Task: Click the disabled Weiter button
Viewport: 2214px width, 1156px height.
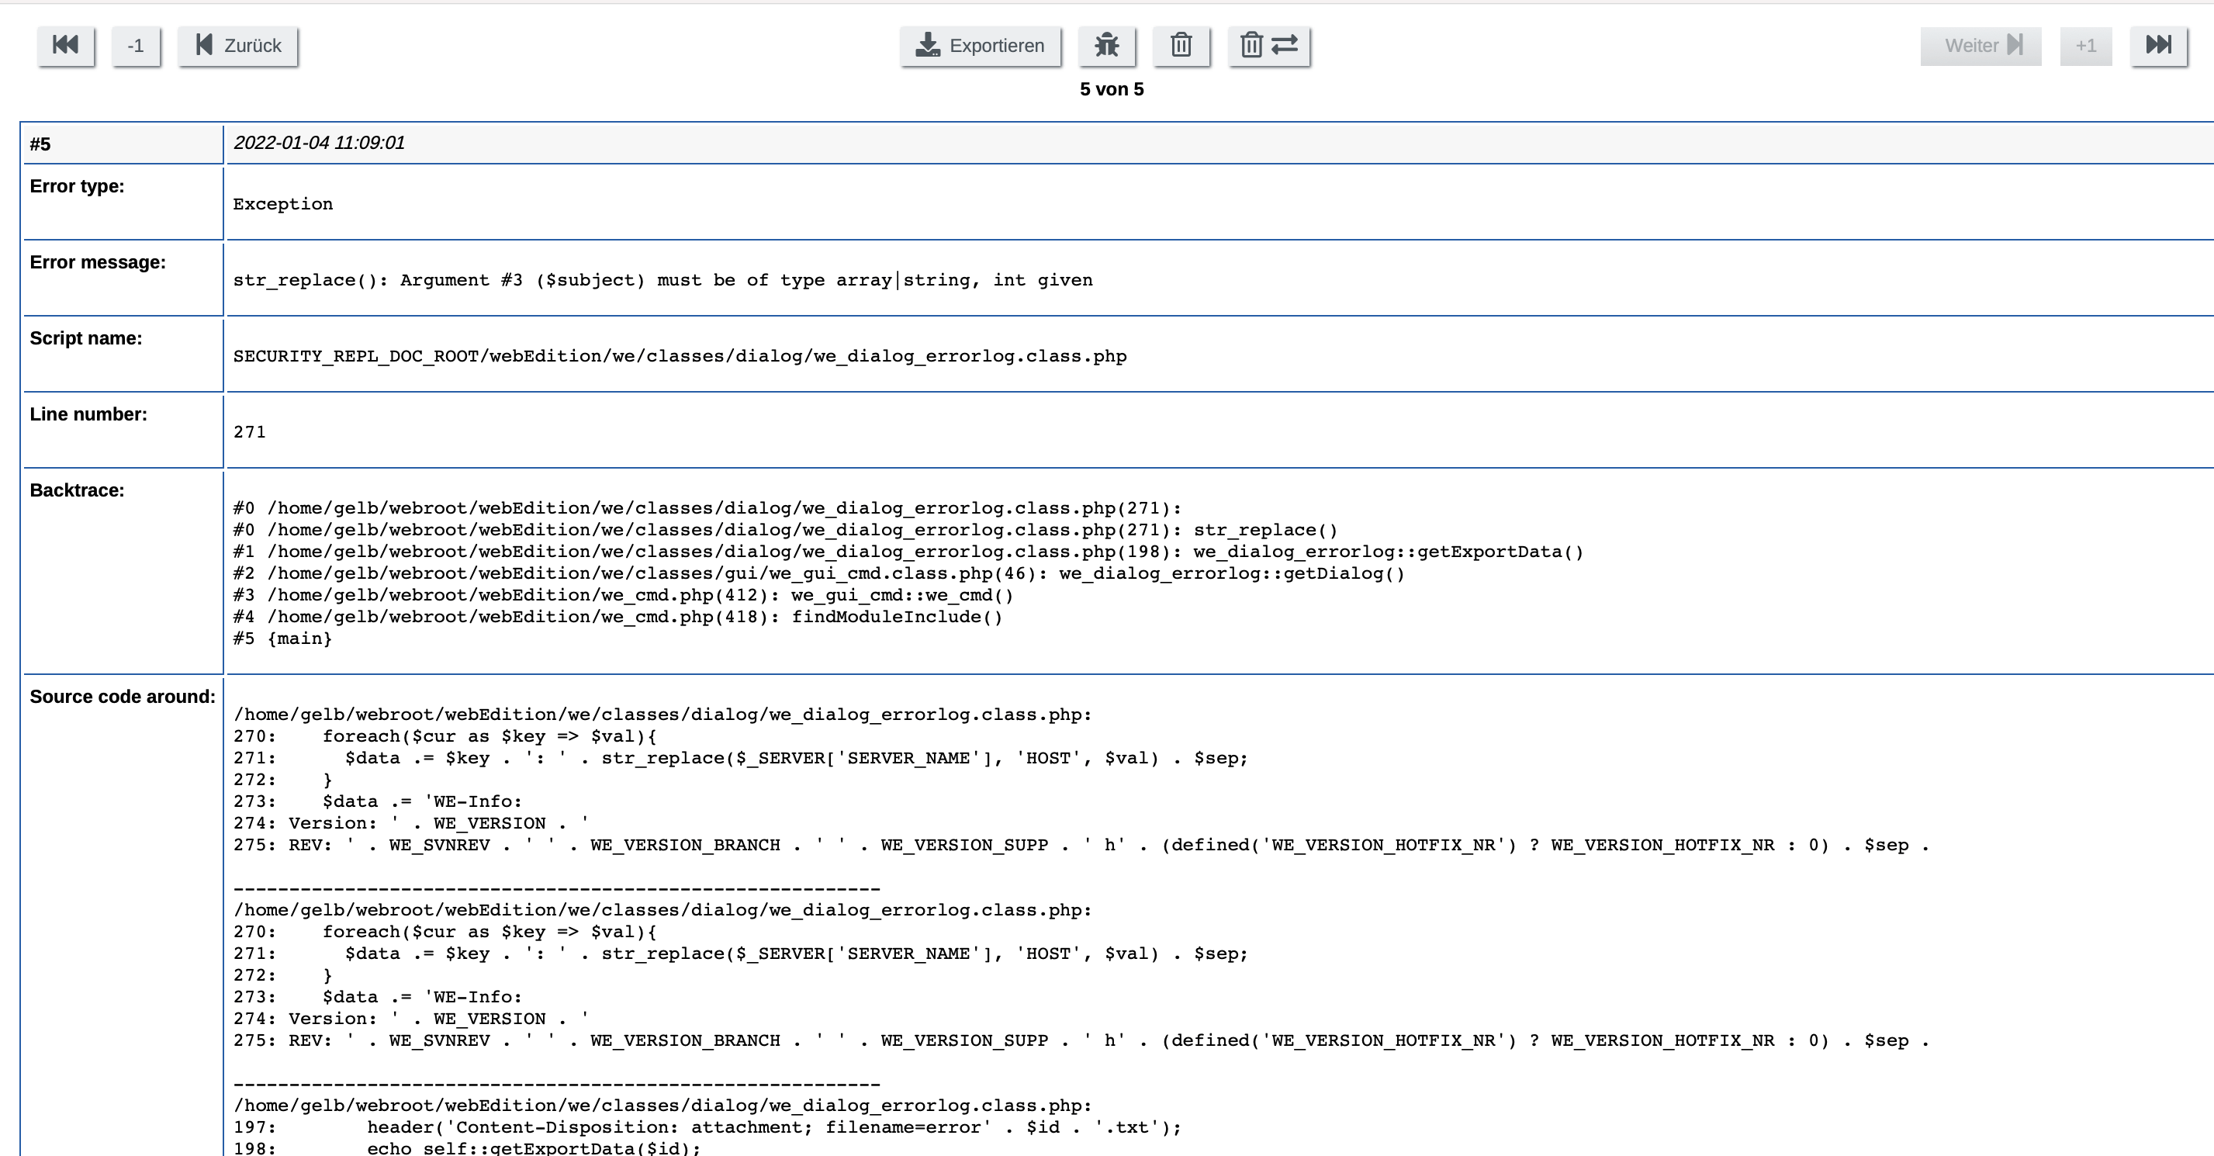Action: point(1981,46)
